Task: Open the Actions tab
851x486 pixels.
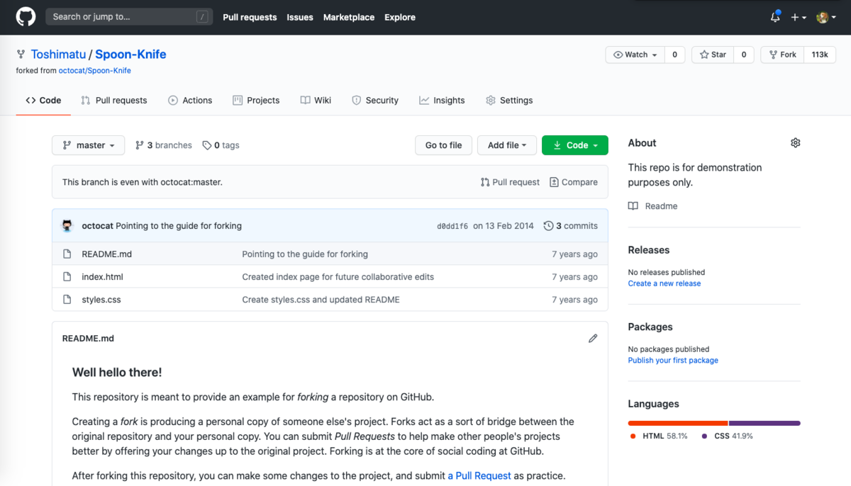Action: pos(190,101)
